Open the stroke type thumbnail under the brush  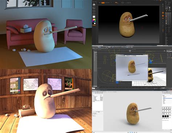point(94,8)
